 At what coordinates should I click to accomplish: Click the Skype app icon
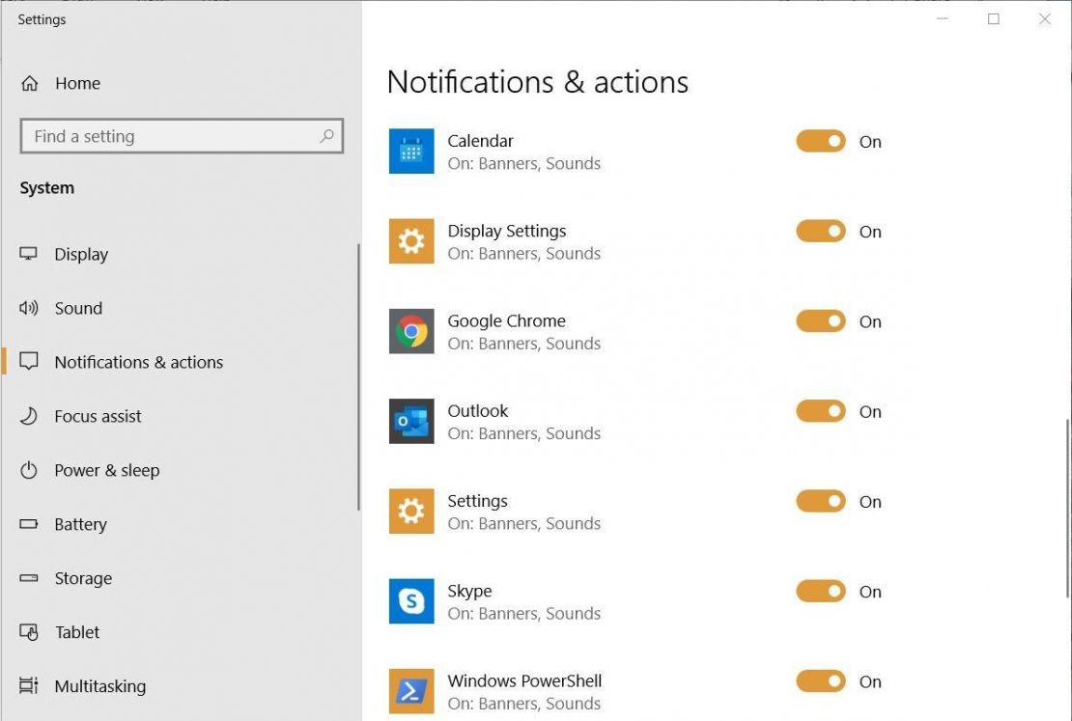pos(411,601)
